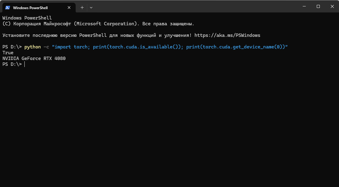The width and height of the screenshot is (339, 187).
Task: Close the Windows PowerShell tab
Action: tap(71, 8)
